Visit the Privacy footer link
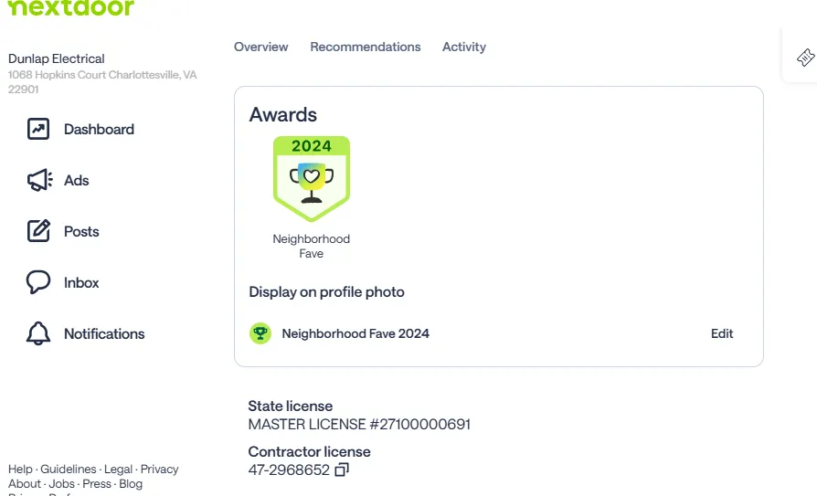Viewport: 817px width, 496px height. click(160, 470)
